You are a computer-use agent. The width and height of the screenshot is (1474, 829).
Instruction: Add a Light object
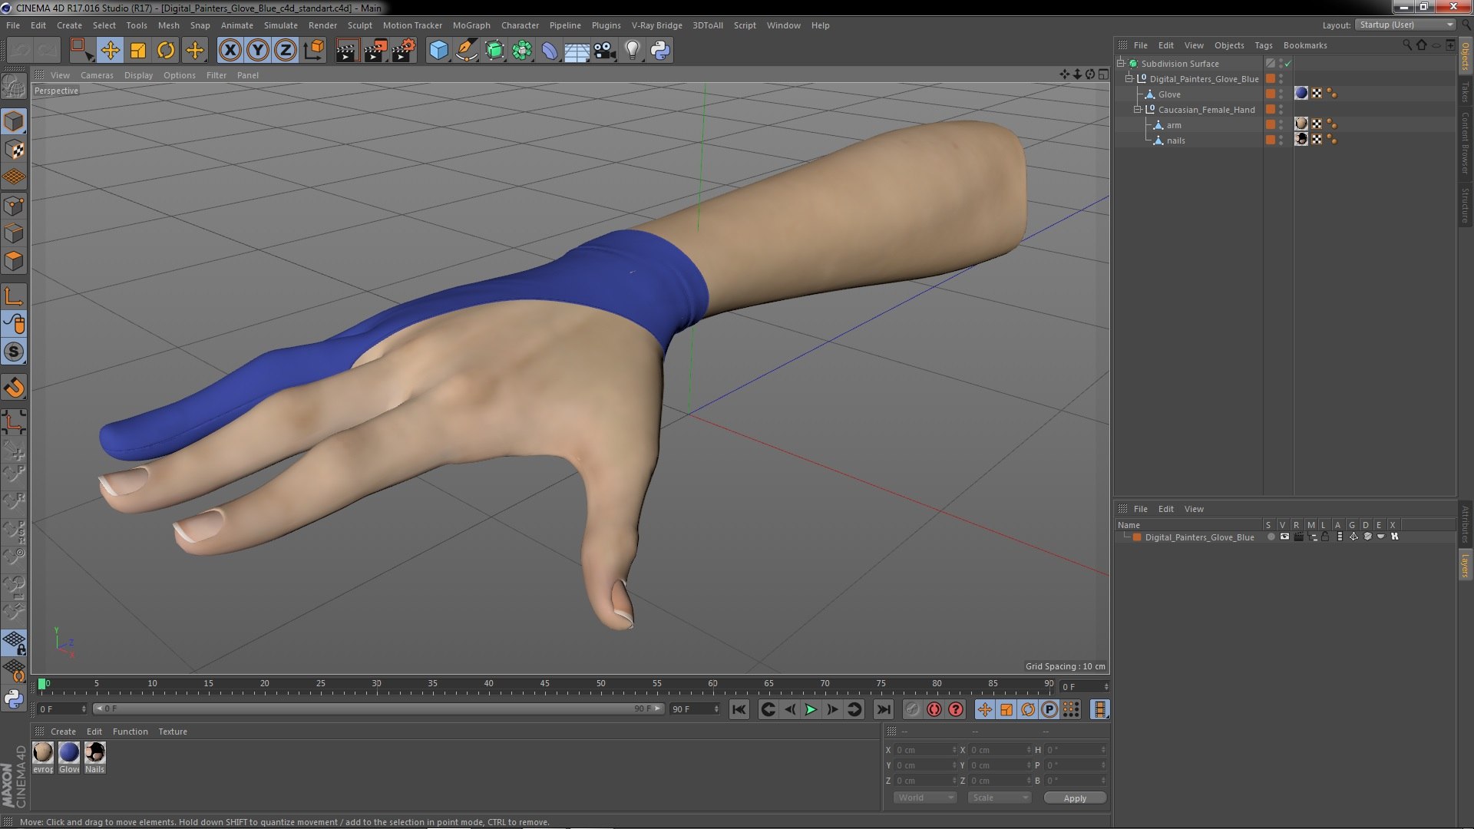click(x=632, y=51)
